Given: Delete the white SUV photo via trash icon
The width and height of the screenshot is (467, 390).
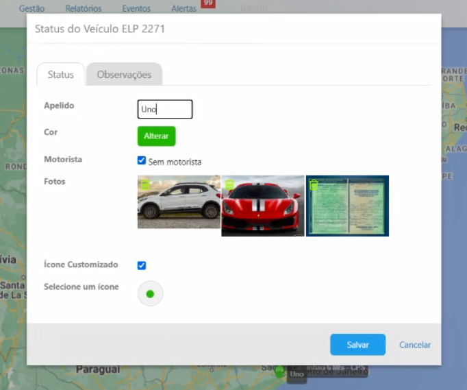Looking at the screenshot, I should coord(145,184).
